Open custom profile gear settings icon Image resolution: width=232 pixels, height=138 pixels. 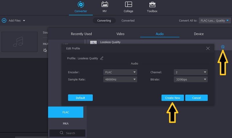(223, 47)
